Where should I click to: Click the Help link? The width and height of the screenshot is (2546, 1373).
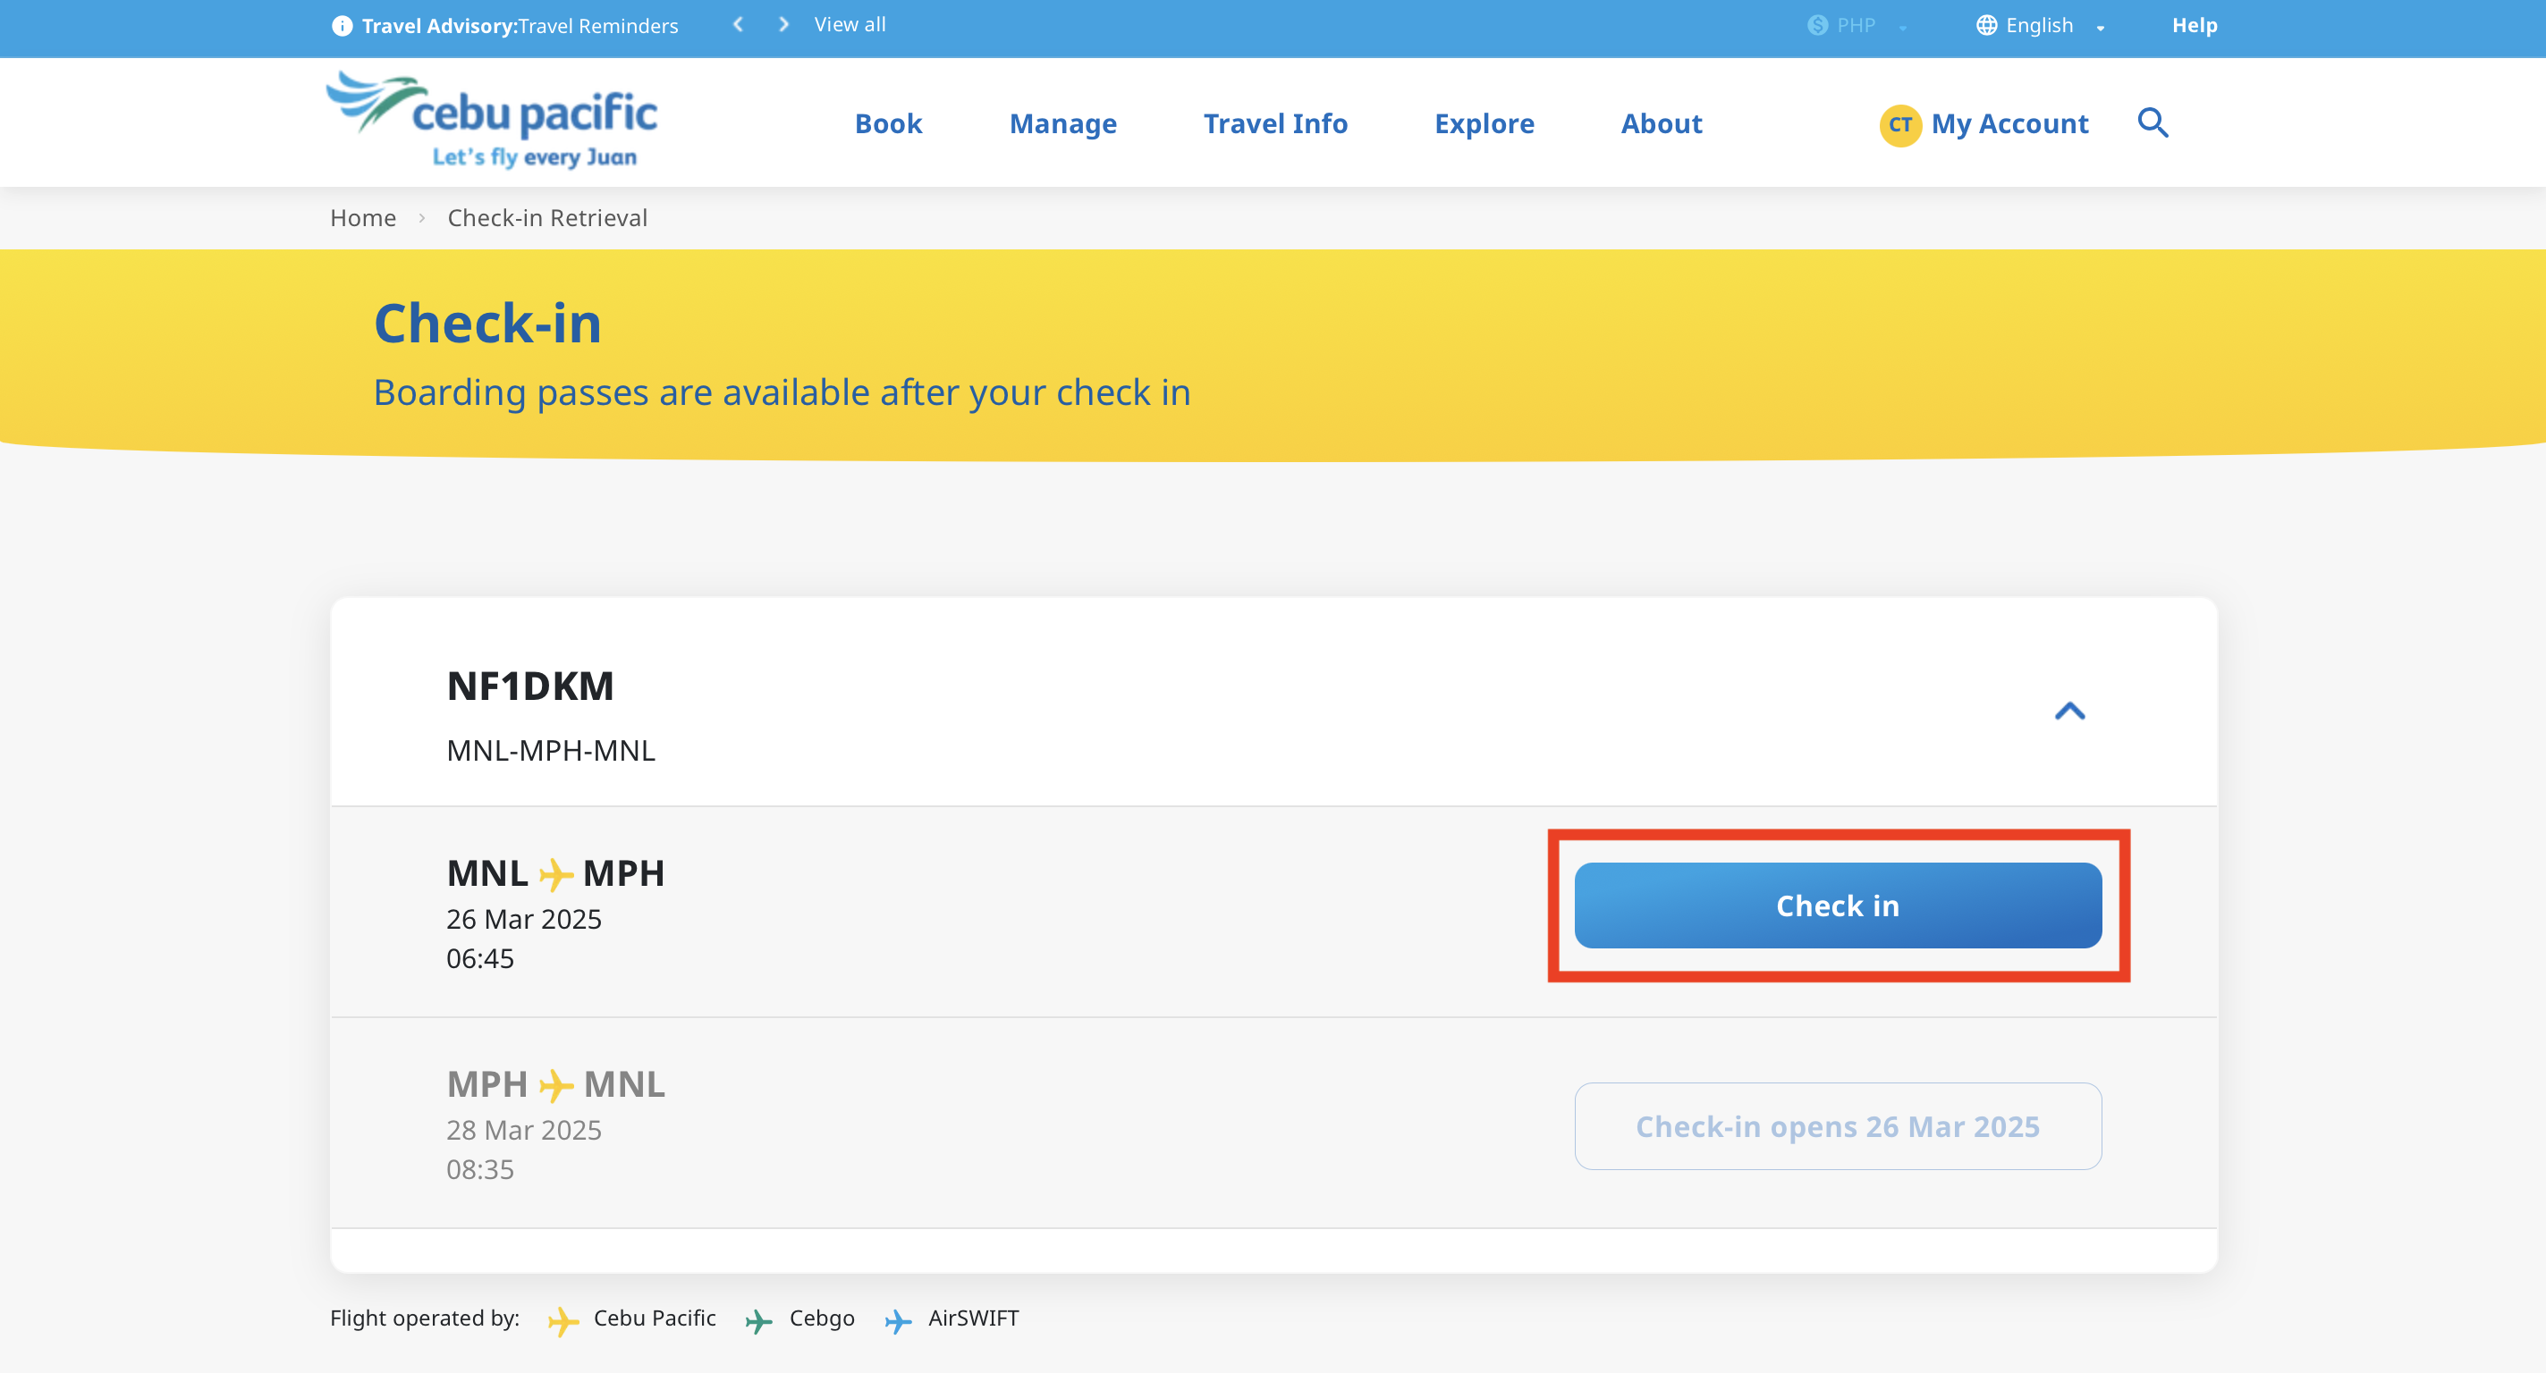point(2195,26)
